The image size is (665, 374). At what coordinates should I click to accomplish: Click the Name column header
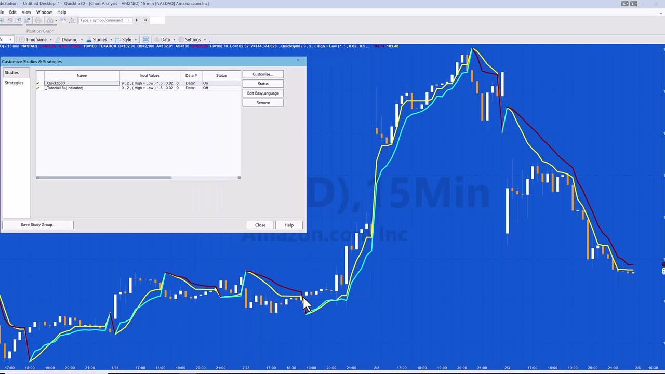[x=82, y=75]
